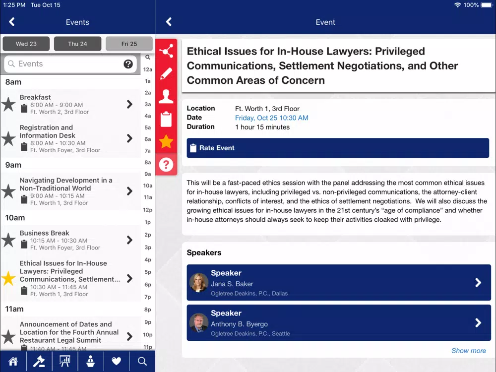Switch to the Thu 24 tab
Screen dimensions: 496x372
point(77,44)
